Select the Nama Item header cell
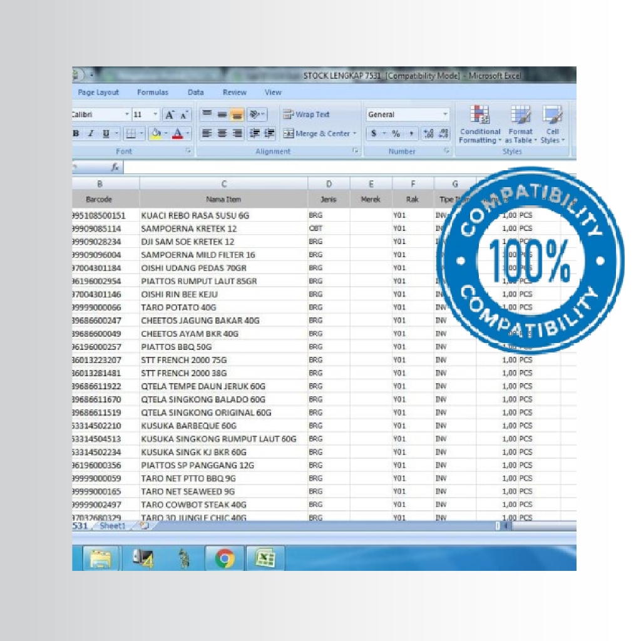Screen dimensions: 641x641 click(223, 200)
